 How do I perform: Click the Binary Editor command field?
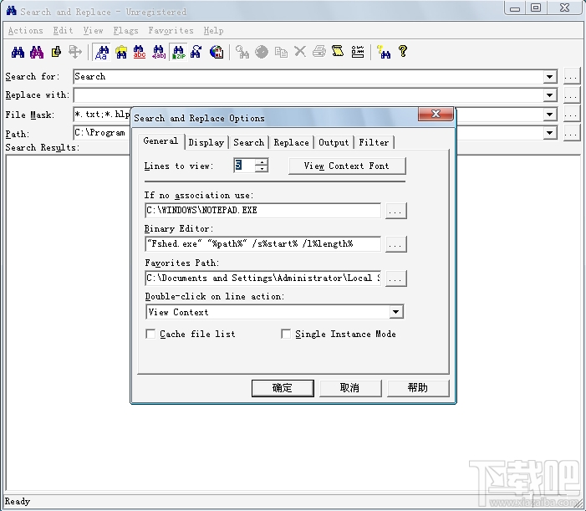pyautogui.click(x=263, y=244)
